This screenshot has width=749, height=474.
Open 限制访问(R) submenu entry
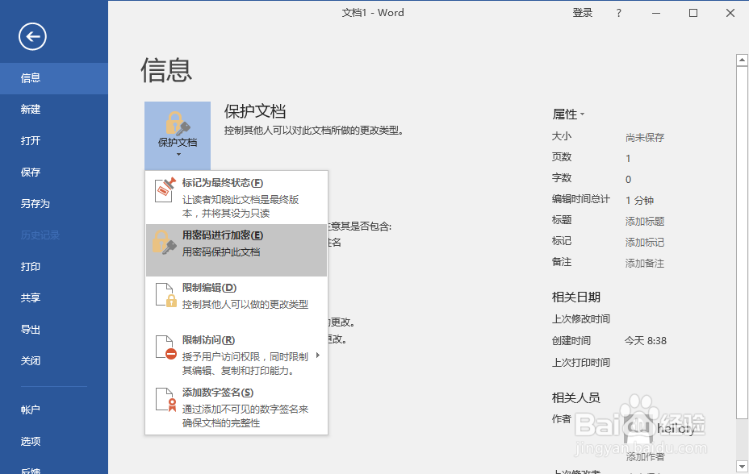point(236,355)
